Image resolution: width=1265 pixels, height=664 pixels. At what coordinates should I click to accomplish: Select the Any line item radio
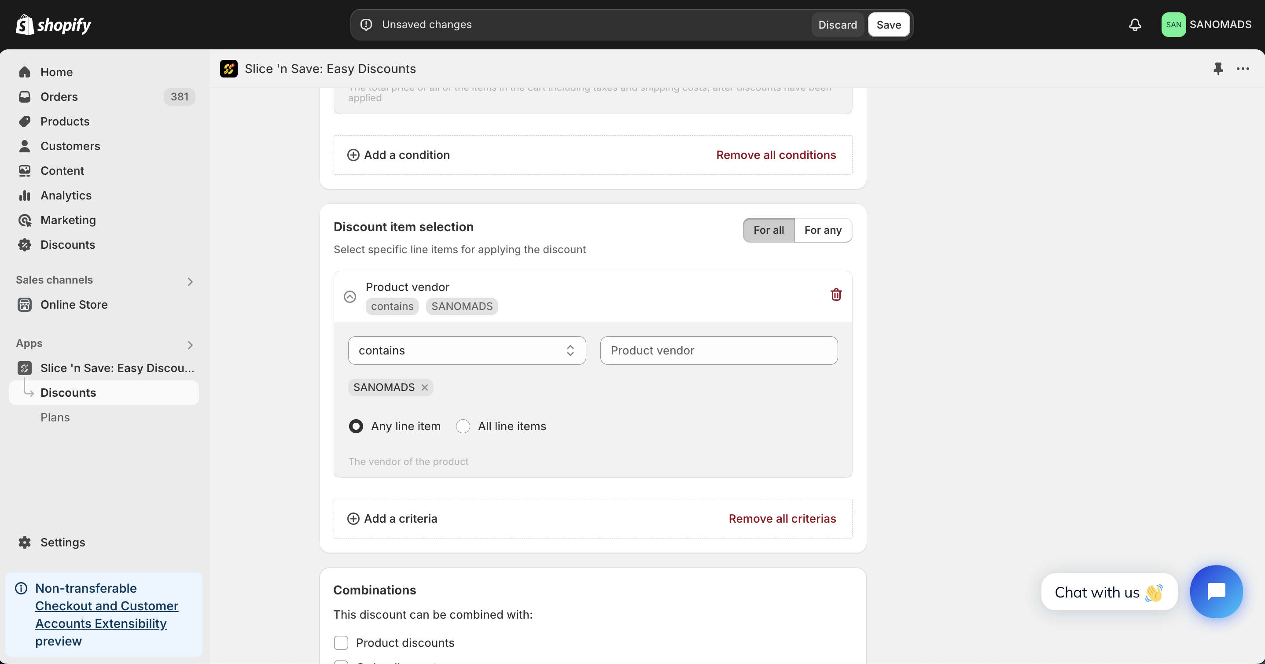[x=356, y=426]
